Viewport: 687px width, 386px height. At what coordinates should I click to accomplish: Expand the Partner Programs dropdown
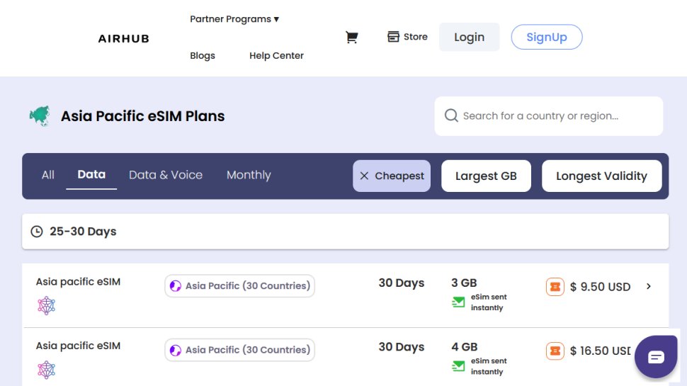pos(234,19)
